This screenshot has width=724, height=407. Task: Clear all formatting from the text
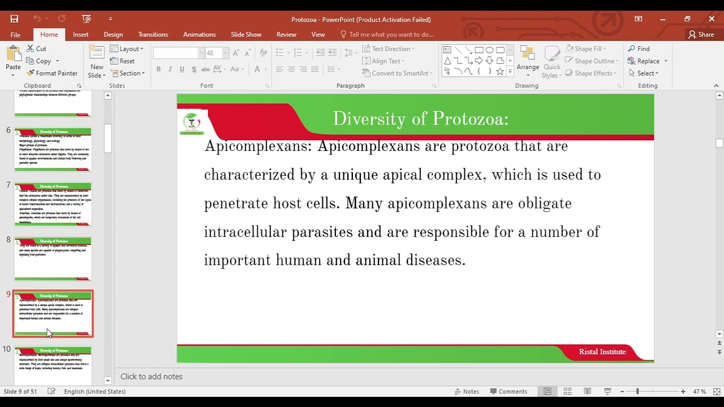263,53
